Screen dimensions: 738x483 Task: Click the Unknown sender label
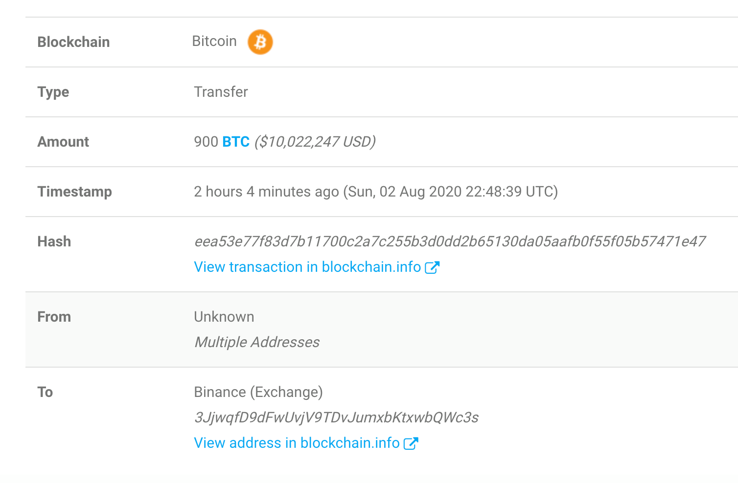[x=224, y=317]
